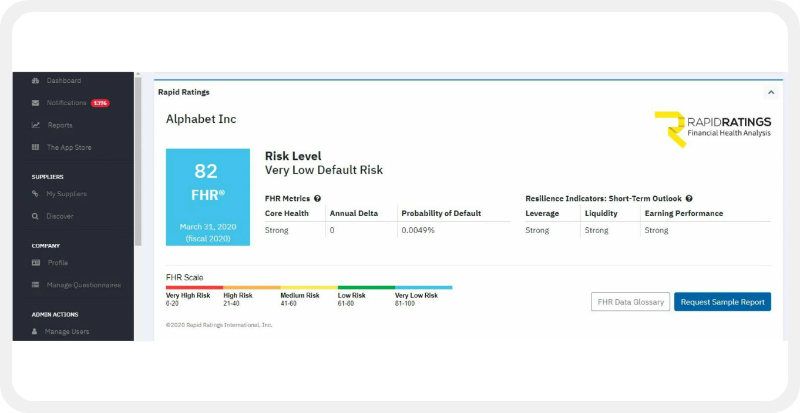
Task: Open Reports menu item
Action: click(x=60, y=125)
